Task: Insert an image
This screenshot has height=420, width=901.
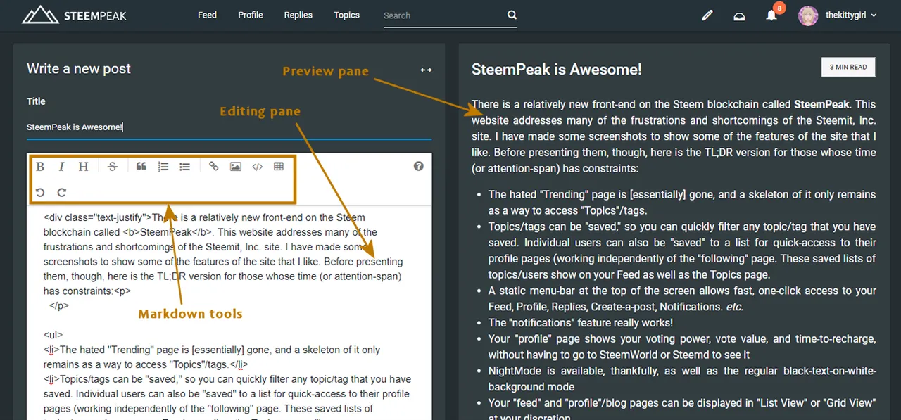Action: [x=236, y=167]
